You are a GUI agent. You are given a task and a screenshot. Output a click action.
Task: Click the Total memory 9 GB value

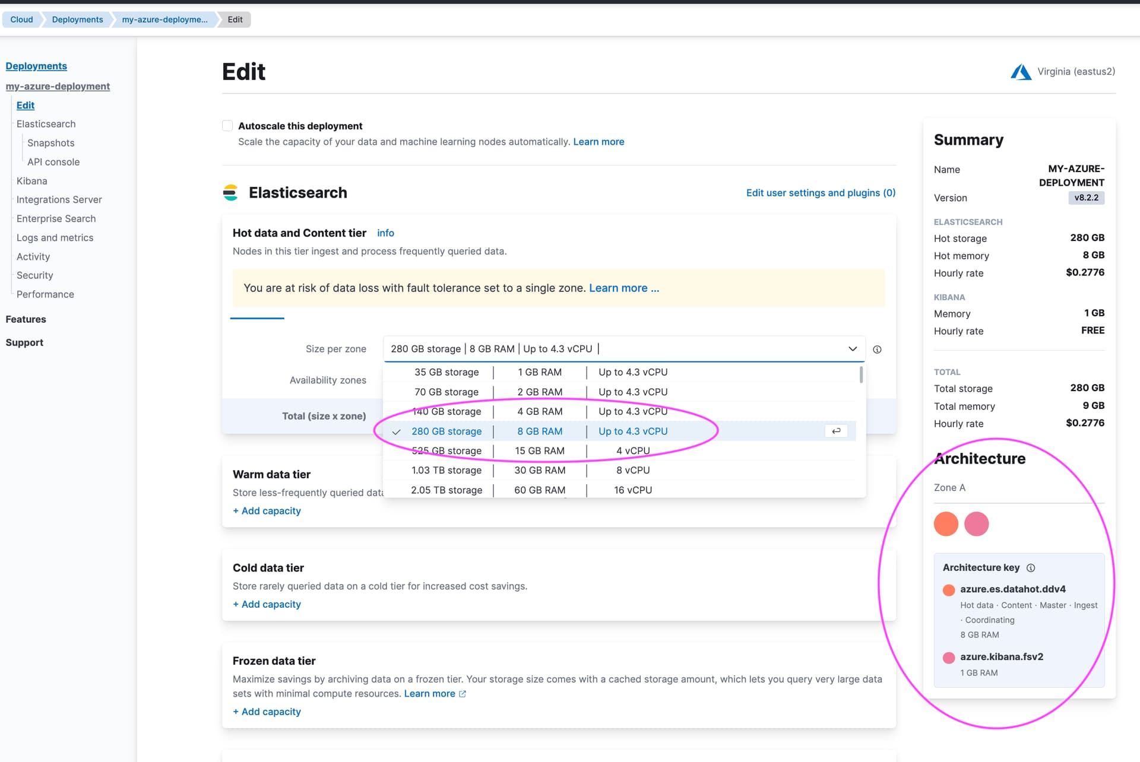1094,406
